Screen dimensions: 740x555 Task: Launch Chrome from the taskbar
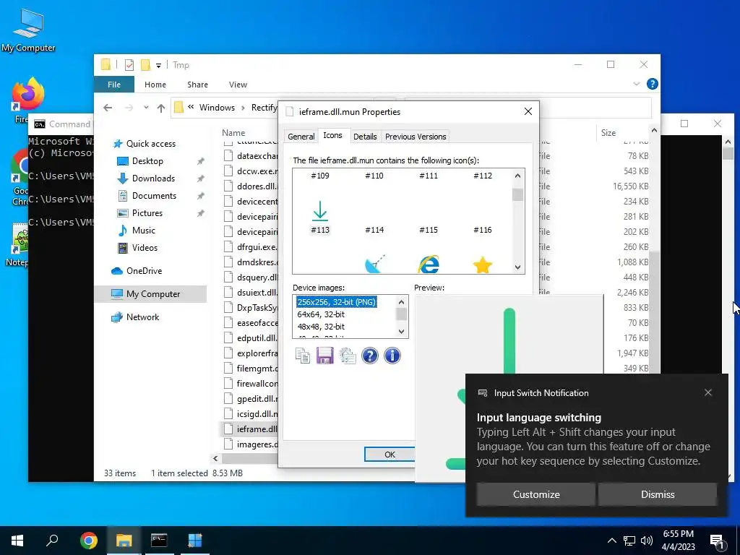pos(89,541)
